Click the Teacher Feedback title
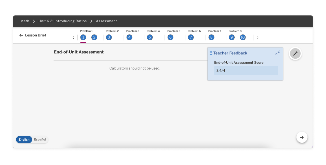326x165 pixels. (x=230, y=53)
